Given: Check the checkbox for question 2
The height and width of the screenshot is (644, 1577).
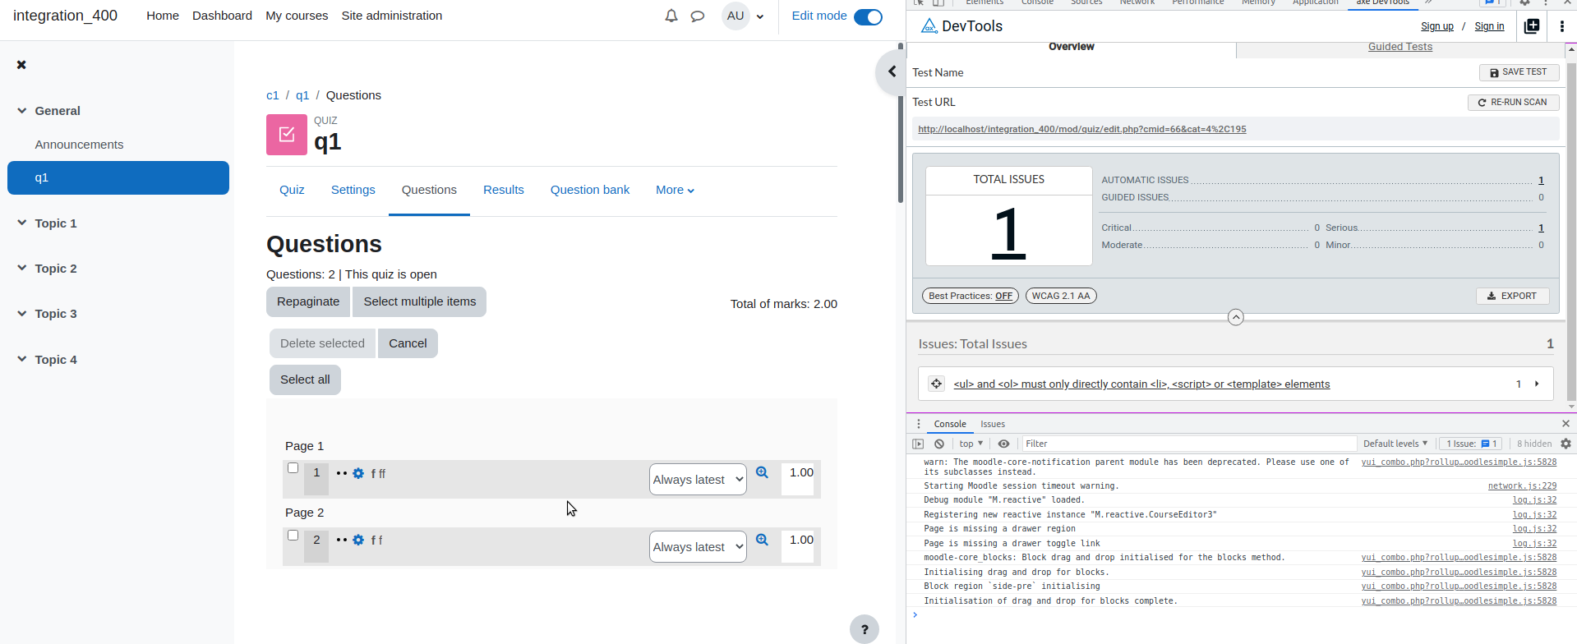Looking at the screenshot, I should (293, 536).
